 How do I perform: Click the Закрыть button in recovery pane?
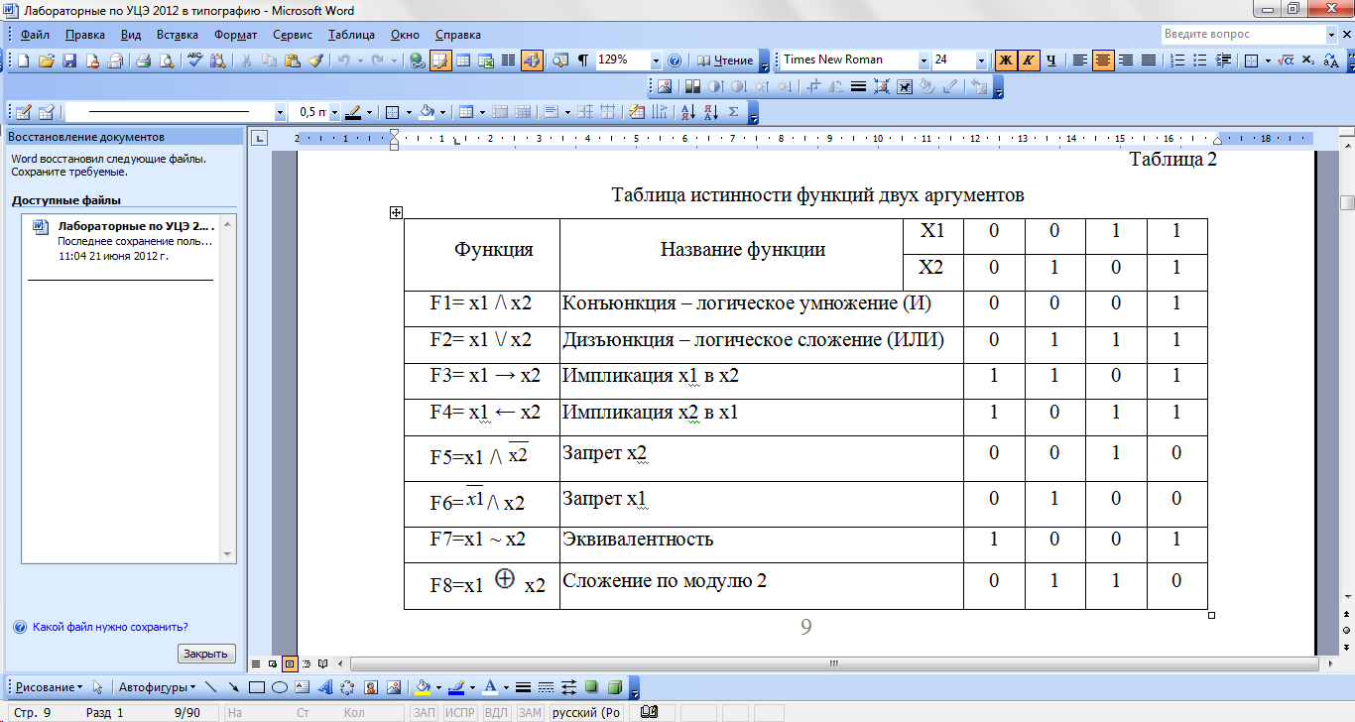pyautogui.click(x=206, y=654)
